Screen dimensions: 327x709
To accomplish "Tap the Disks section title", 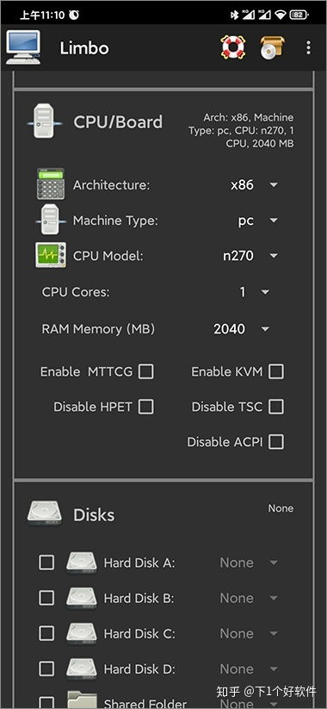I will [94, 514].
